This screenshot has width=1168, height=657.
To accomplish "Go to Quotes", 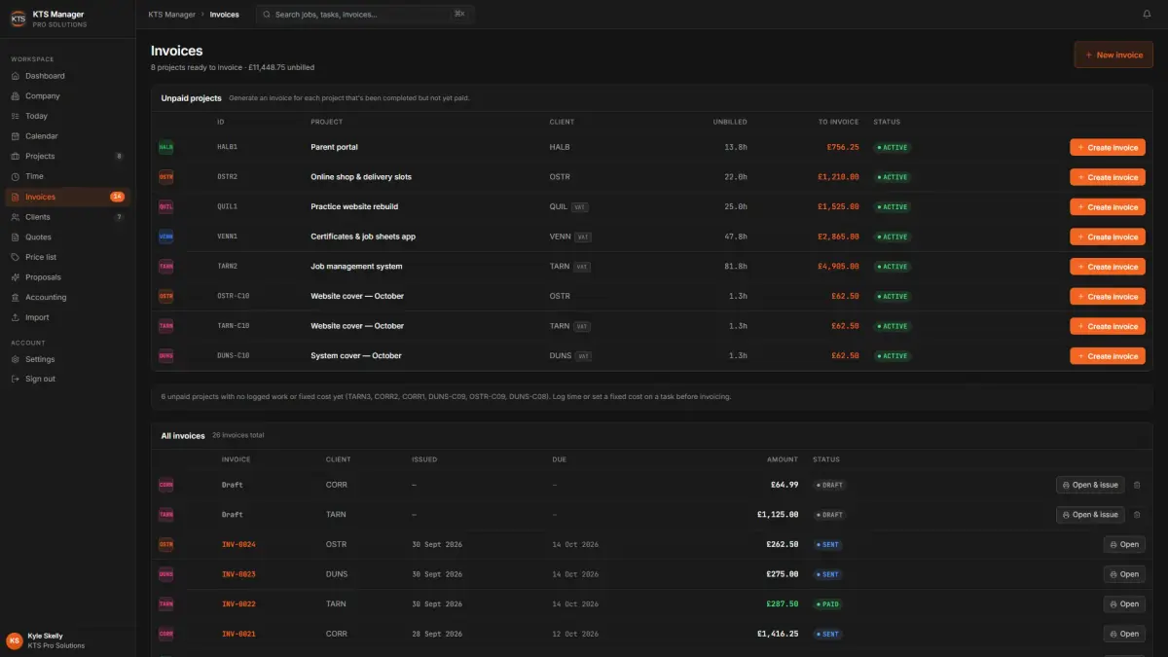I will click(67, 237).
